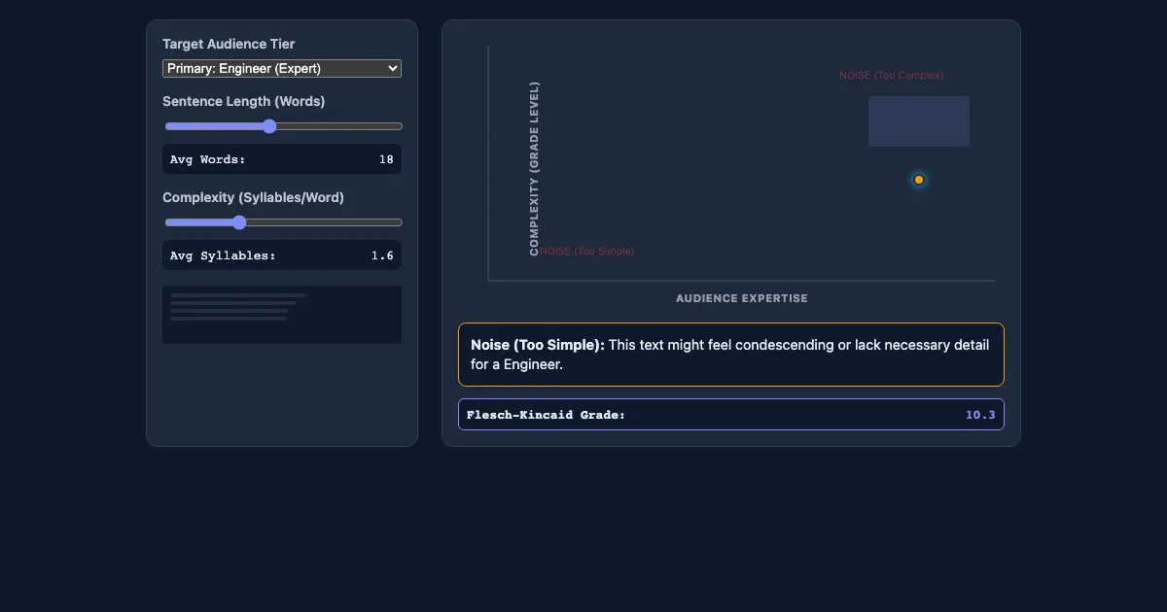
Task: Click the Target Audience Tier heading
Action: 229,44
